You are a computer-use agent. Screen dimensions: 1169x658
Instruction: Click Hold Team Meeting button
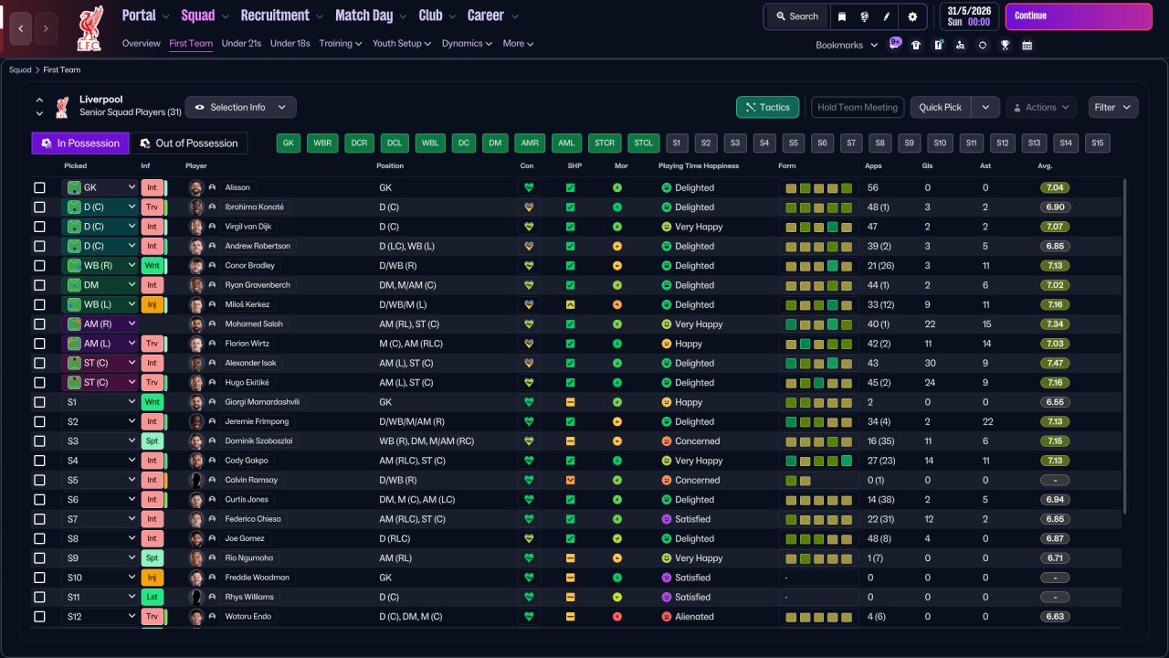(x=858, y=108)
